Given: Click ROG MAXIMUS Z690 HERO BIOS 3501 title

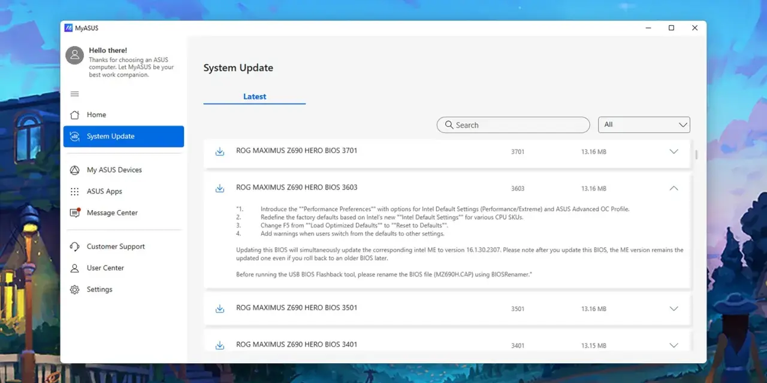Looking at the screenshot, I should point(297,308).
